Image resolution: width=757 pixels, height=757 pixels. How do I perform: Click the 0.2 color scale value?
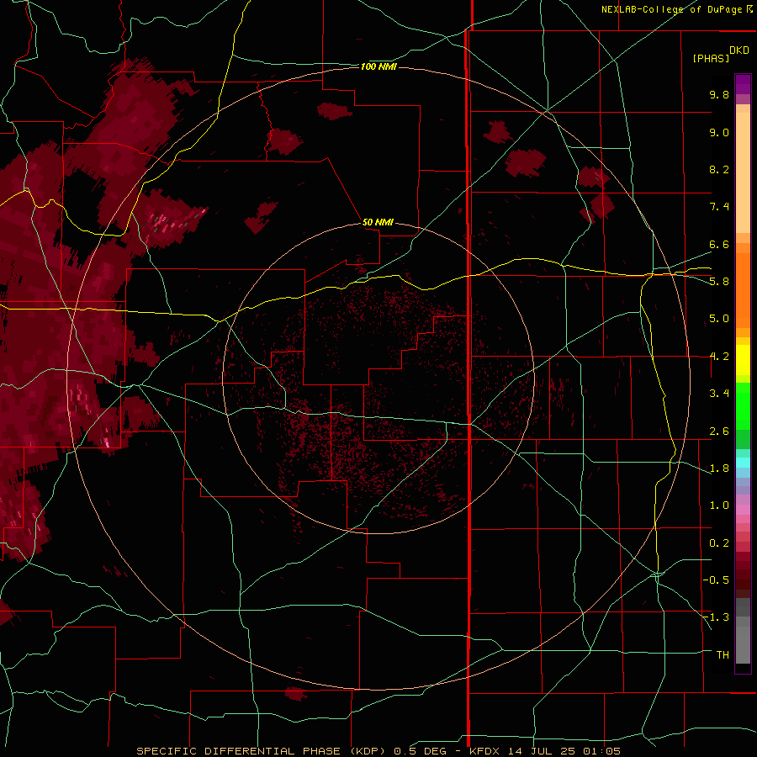[719, 543]
